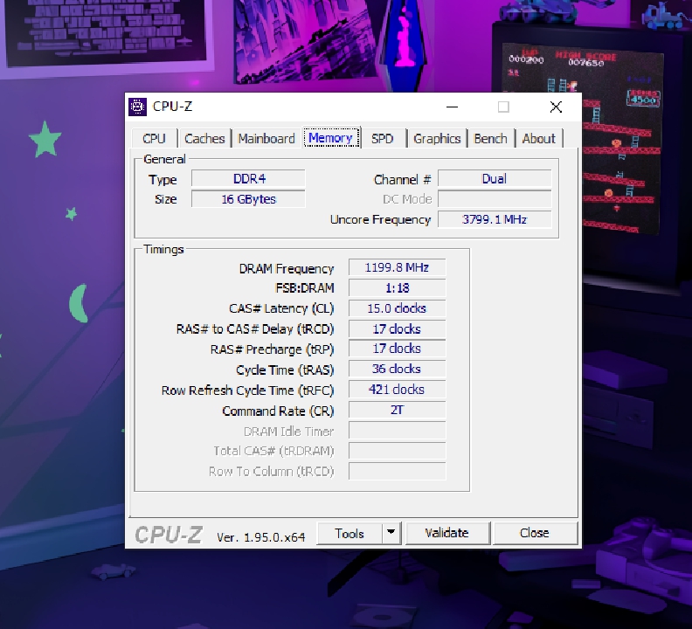Image resolution: width=692 pixels, height=629 pixels.
Task: Click the Memory tab
Action: click(330, 138)
